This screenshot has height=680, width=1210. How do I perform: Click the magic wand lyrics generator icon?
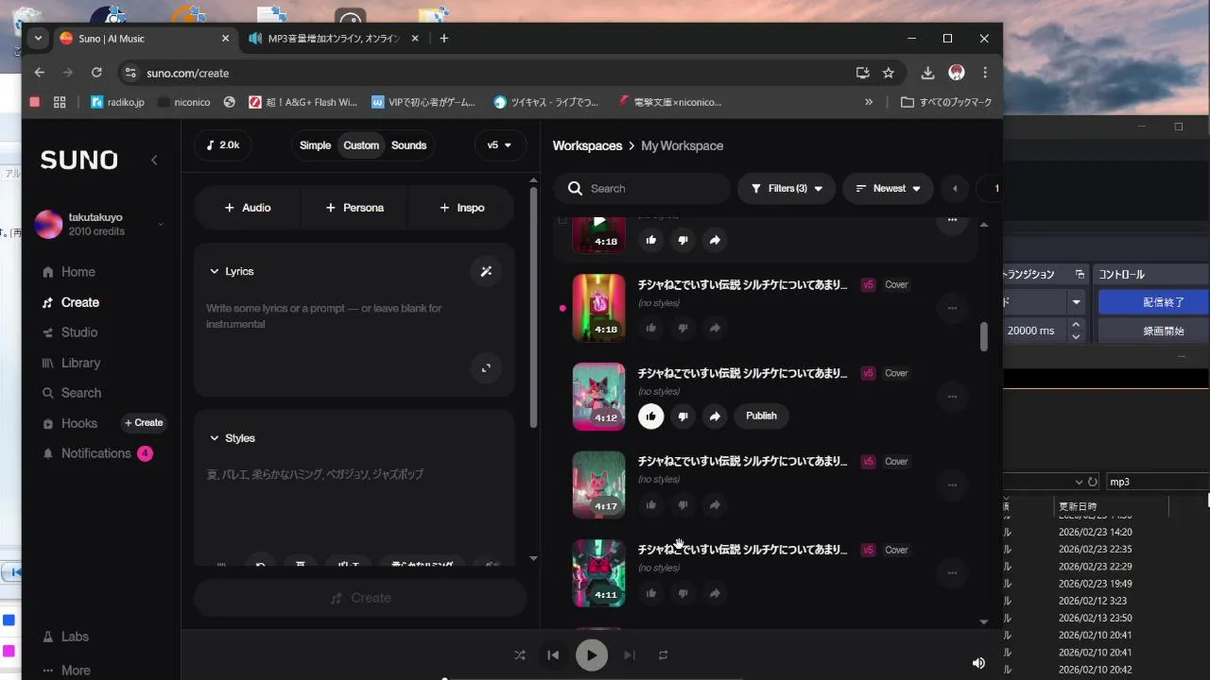pyautogui.click(x=486, y=271)
